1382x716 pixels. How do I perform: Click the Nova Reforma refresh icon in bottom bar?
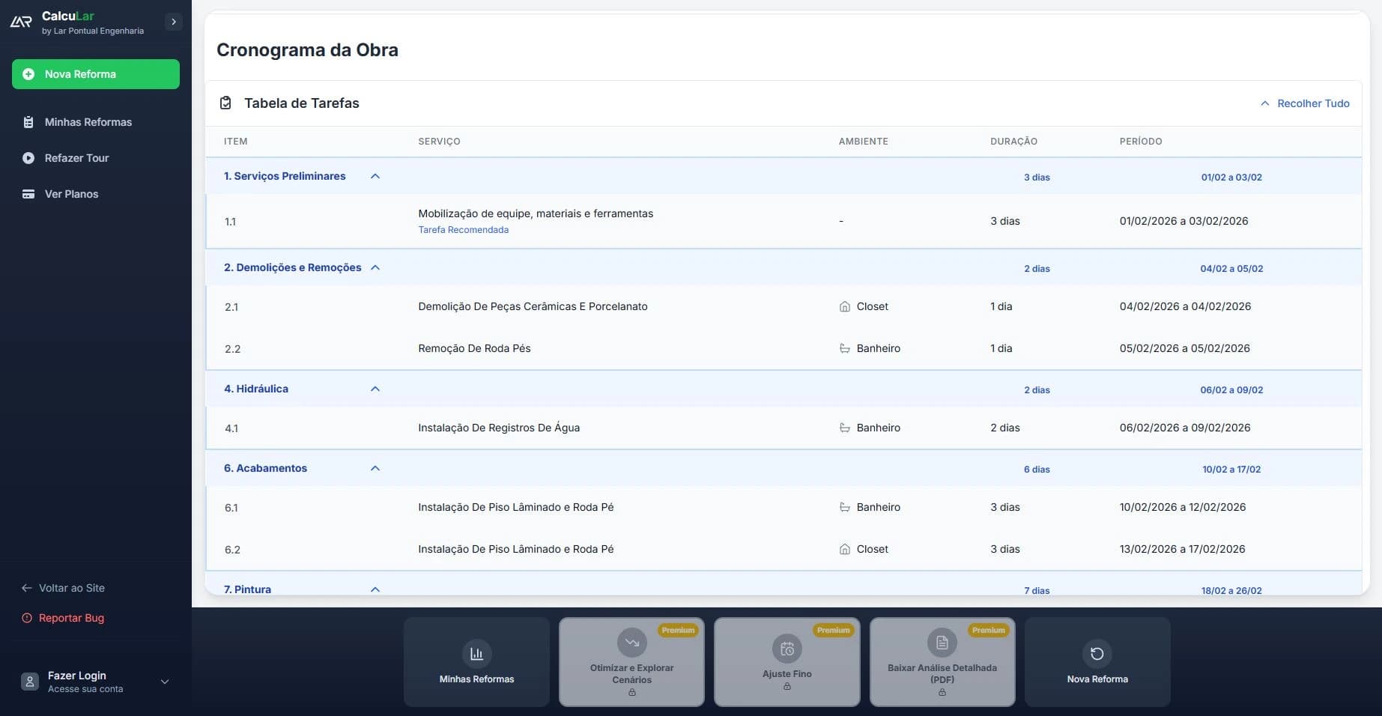pos(1097,654)
